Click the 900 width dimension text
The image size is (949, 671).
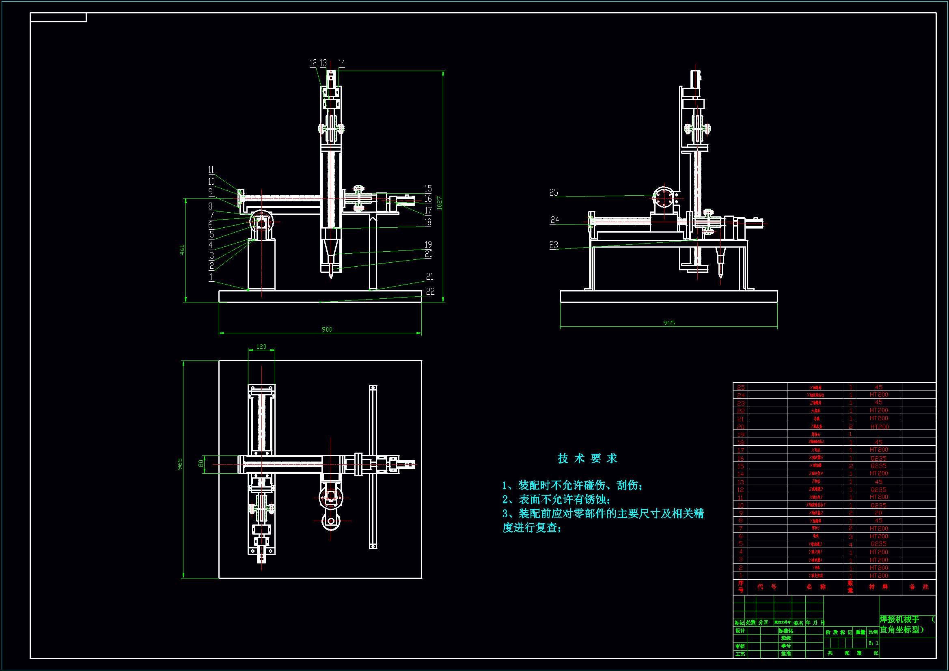tap(326, 330)
